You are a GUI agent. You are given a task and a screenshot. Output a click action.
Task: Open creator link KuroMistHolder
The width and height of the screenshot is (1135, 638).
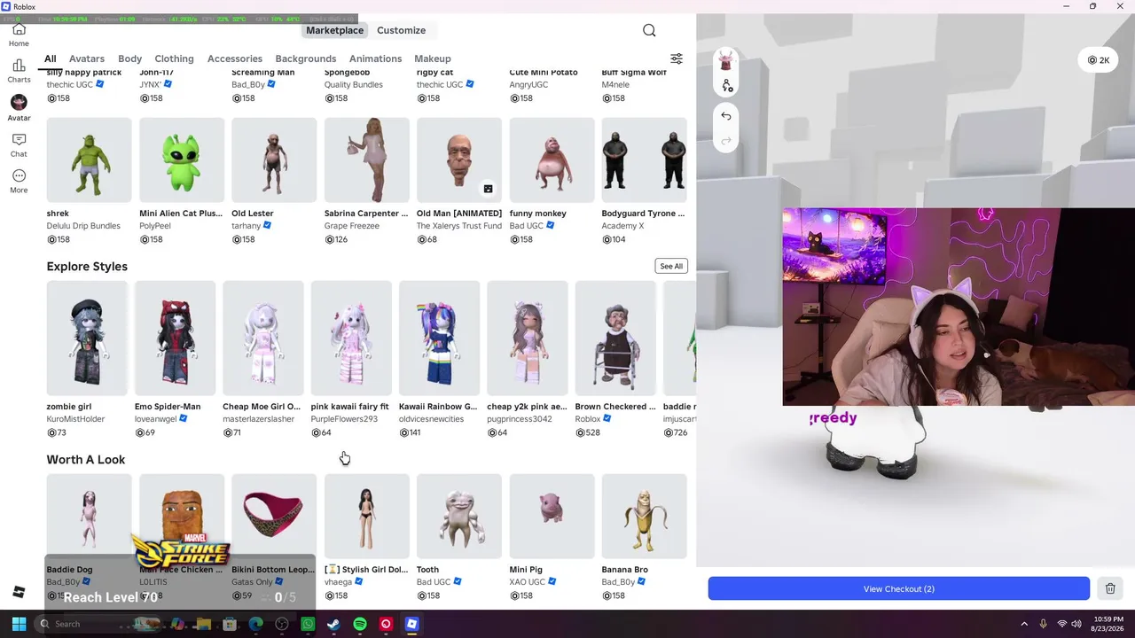[x=75, y=419]
